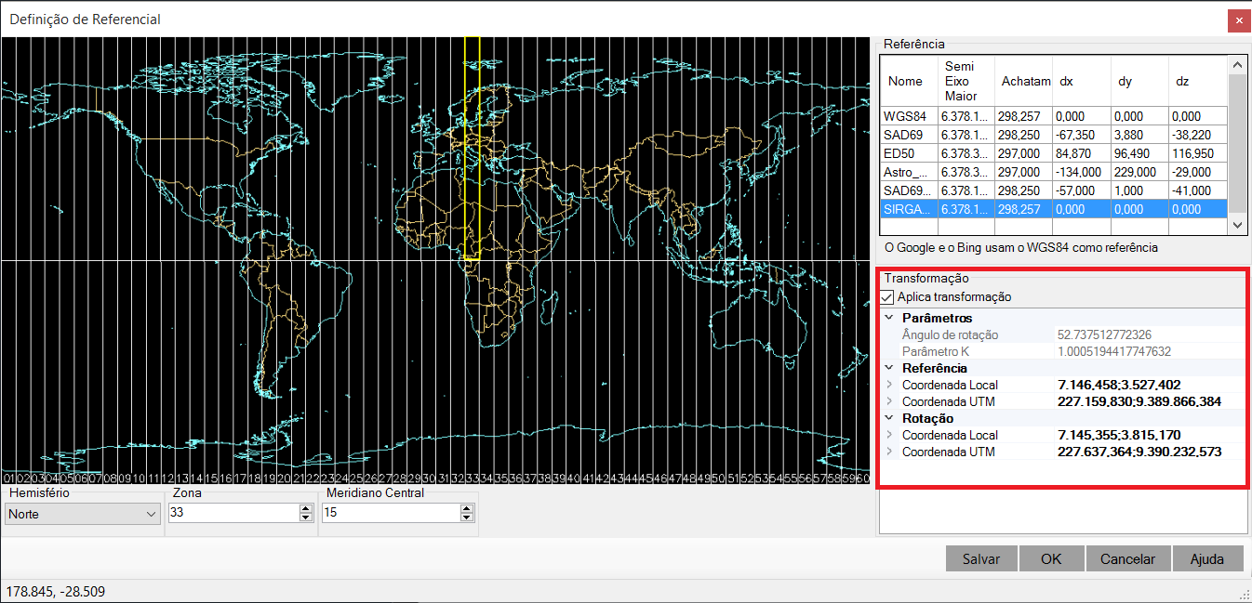
Task: Toggle the Aplica transformação checkbox
Action: 888,297
